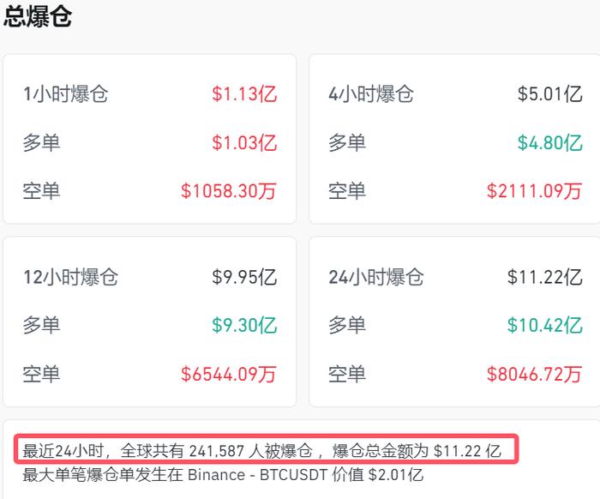Click the 4-hour long value $4.80亿
Viewport: 600px width, 499px height.
[550, 142]
